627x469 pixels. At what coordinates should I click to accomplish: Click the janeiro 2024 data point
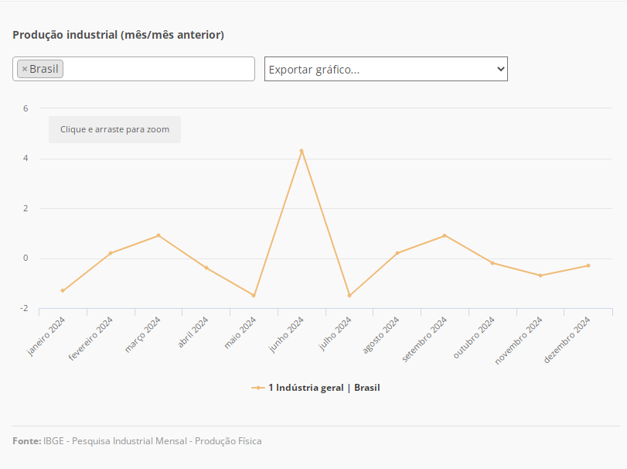click(63, 291)
